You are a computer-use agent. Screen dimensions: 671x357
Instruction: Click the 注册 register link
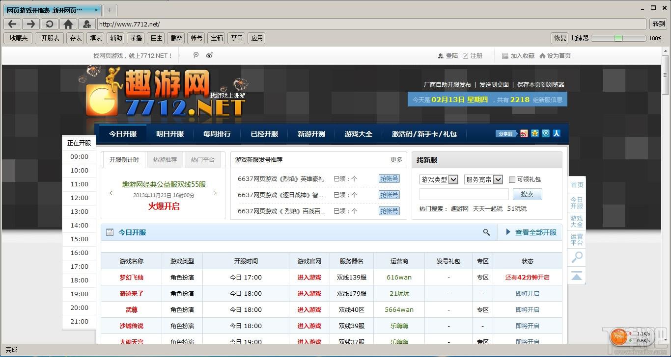[473, 56]
